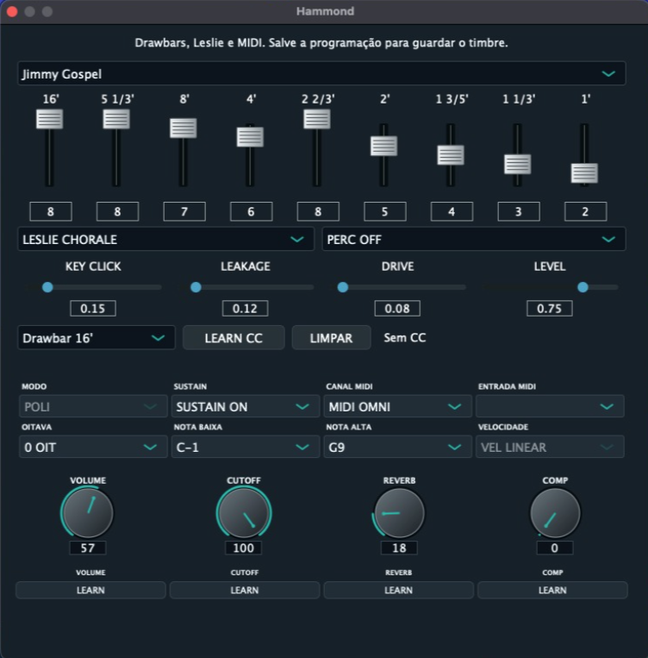This screenshot has height=658, width=648.
Task: Click the CUTOFF knob
Action: pyautogui.click(x=244, y=513)
